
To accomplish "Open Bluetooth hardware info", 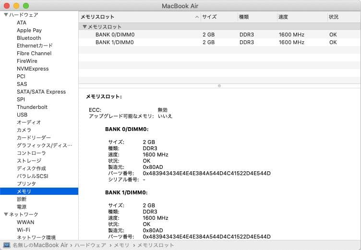I will 29,38.
